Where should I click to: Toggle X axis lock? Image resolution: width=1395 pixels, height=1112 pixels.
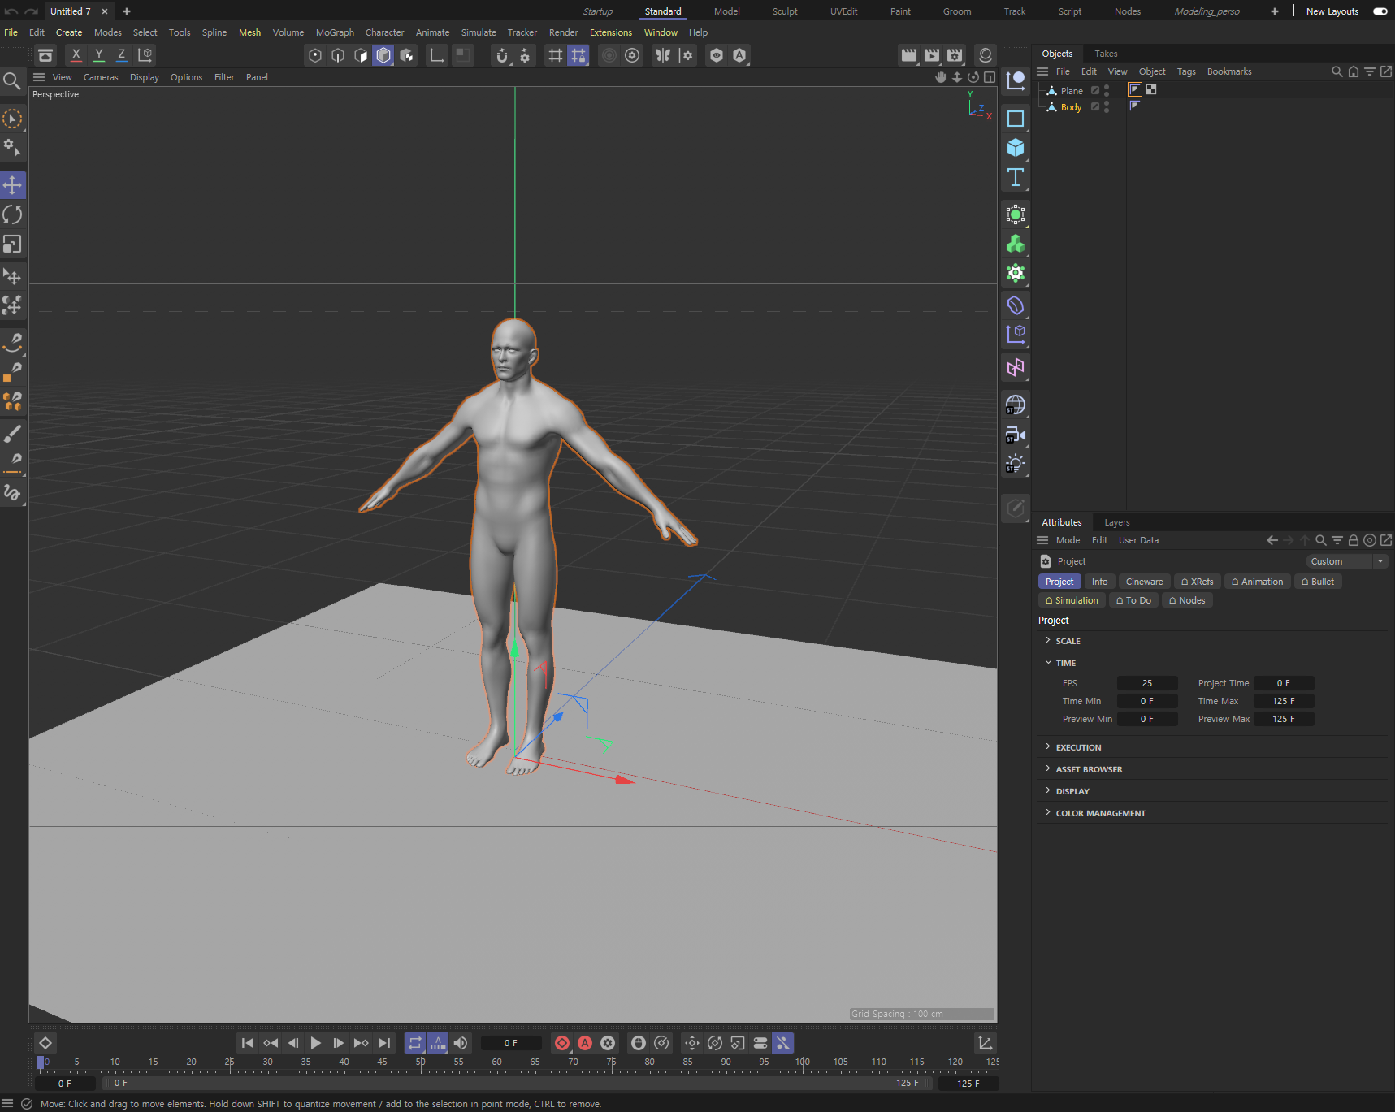point(76,55)
